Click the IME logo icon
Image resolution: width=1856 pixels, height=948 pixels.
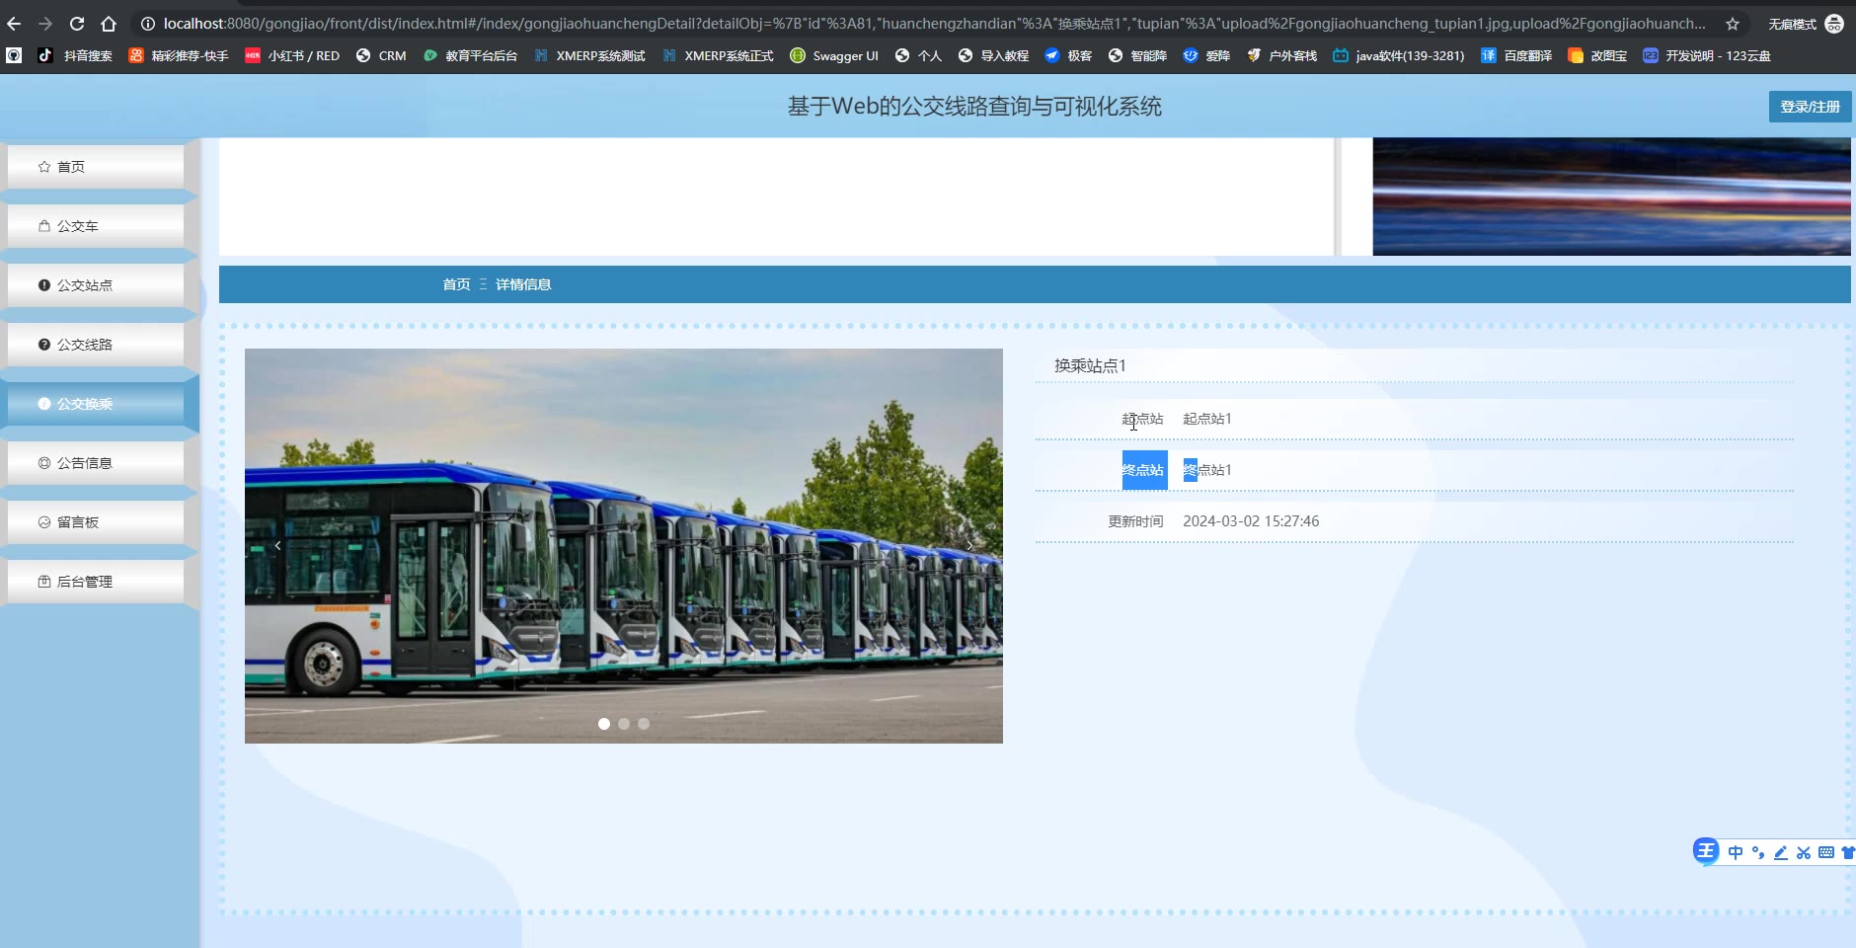1706,851
